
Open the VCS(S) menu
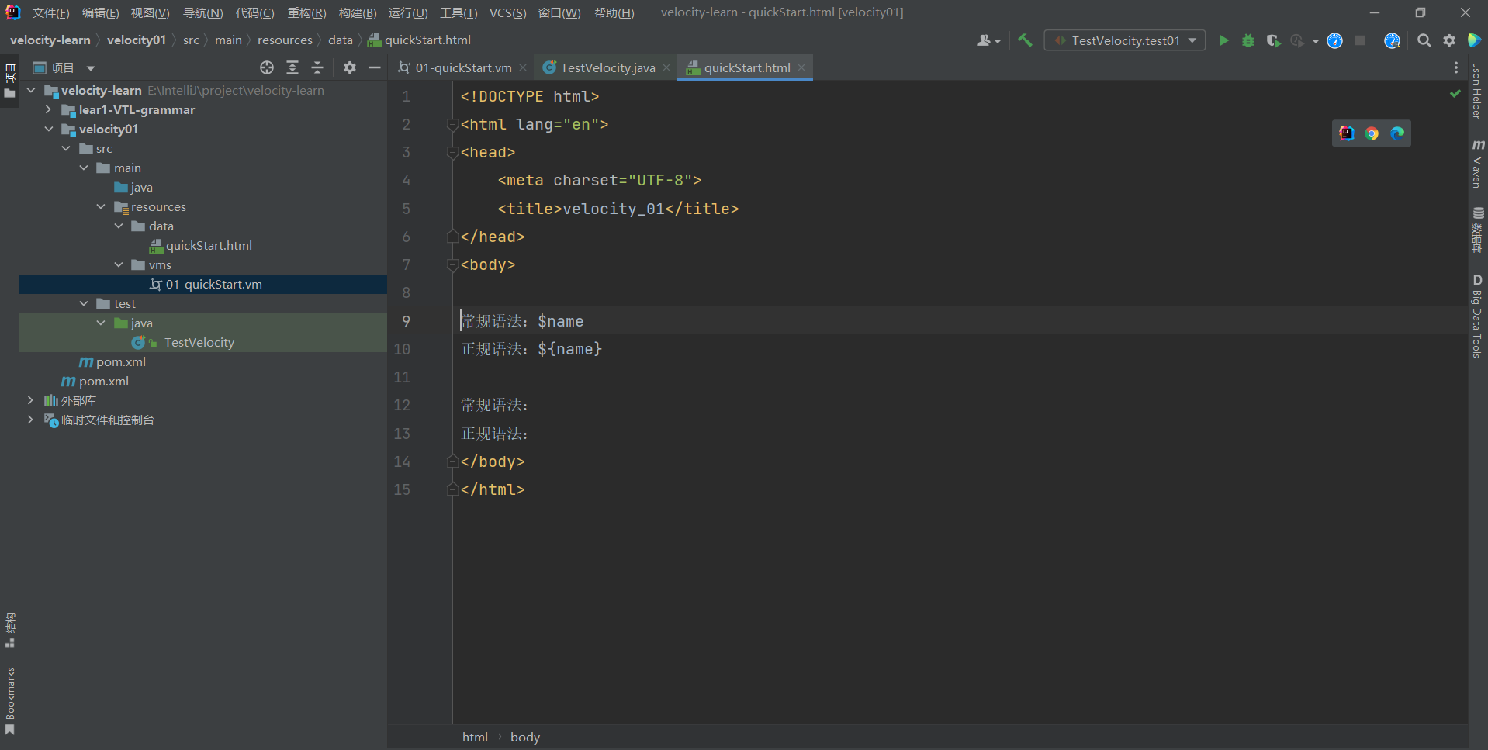click(x=507, y=13)
